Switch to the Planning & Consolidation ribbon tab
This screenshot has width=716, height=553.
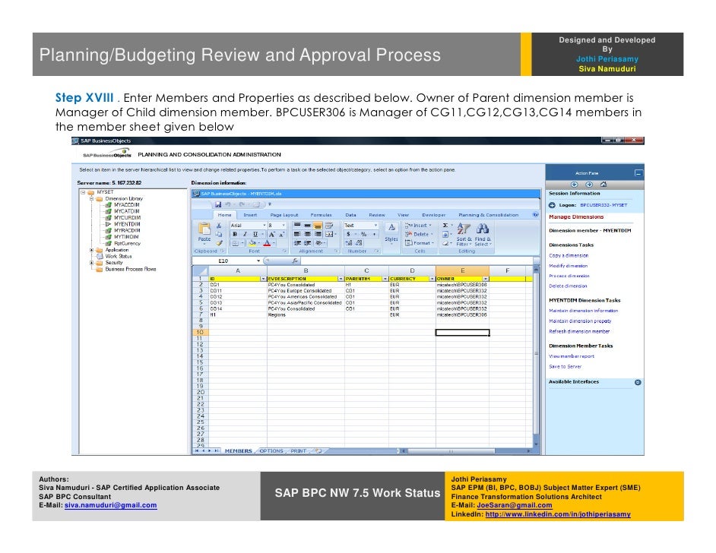coord(488,215)
